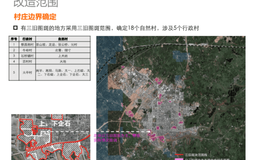Image resolution: width=254 pixels, height=160 pixels.
Task: Click the 行政村 table header cell
Action: click(x=27, y=39)
